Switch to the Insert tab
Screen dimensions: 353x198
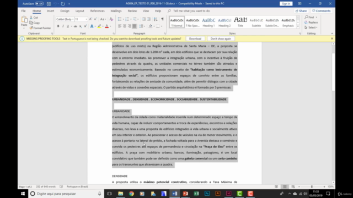pyautogui.click(x=50, y=11)
